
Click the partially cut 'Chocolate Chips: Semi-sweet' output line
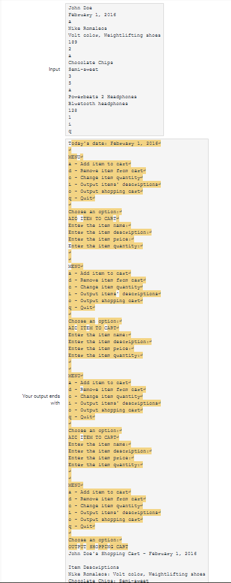point(109,581)
